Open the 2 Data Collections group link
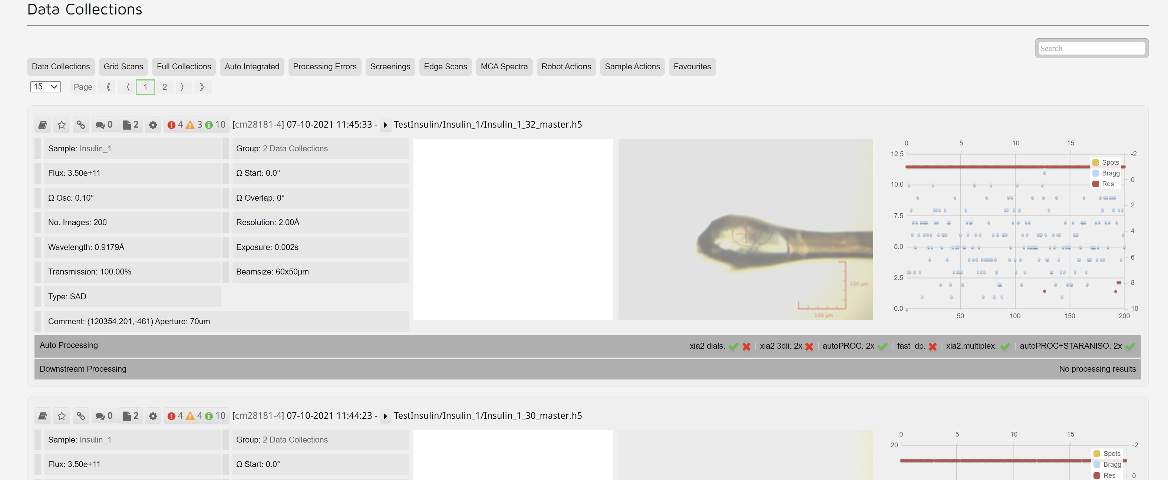The width and height of the screenshot is (1168, 480). click(295, 148)
